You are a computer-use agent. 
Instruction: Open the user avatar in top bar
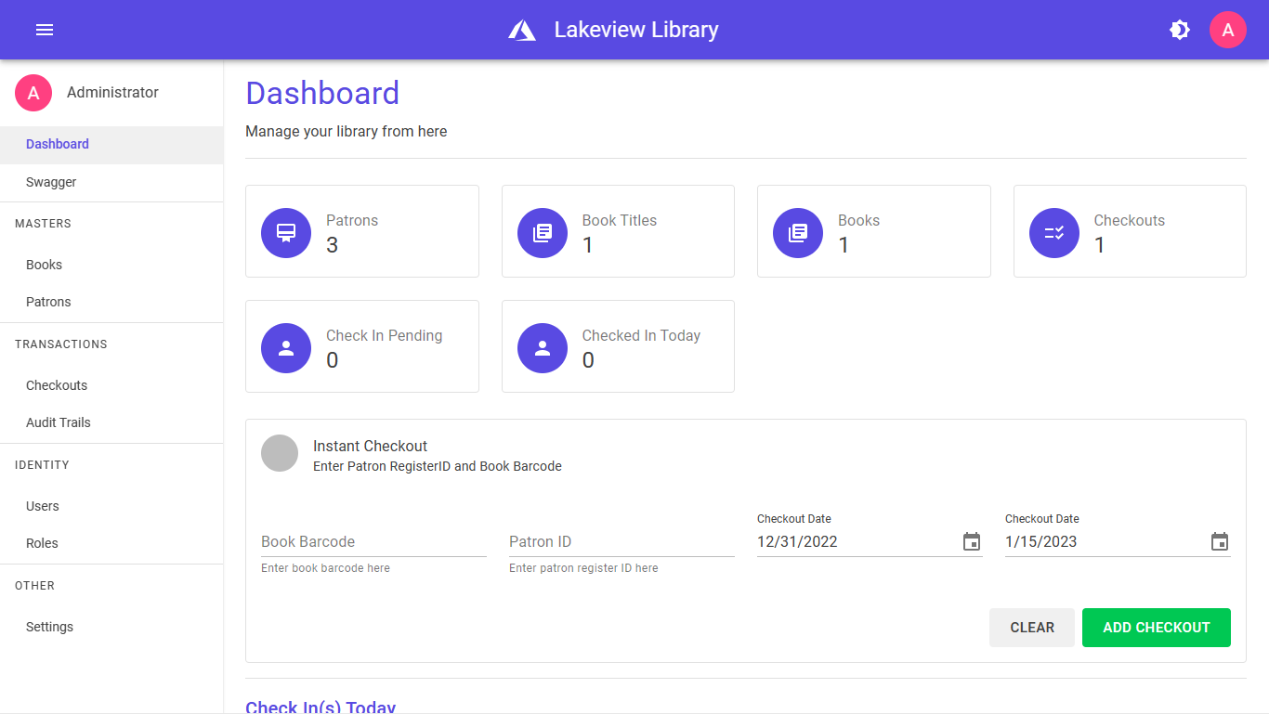pyautogui.click(x=1228, y=30)
